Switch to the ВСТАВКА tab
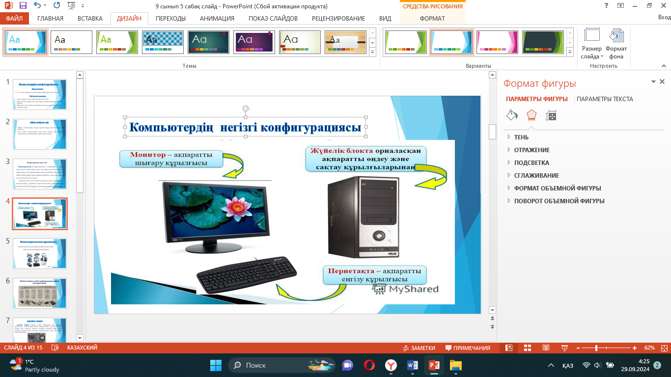This screenshot has width=671, height=377. tap(90, 19)
